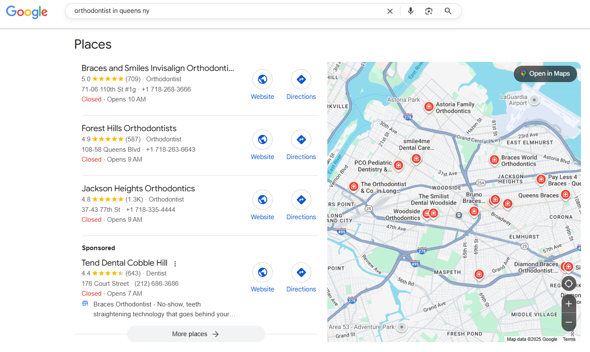Viewport: 590px width, 352px height.
Task: Zoom in on the map with plus control
Action: [x=569, y=303]
